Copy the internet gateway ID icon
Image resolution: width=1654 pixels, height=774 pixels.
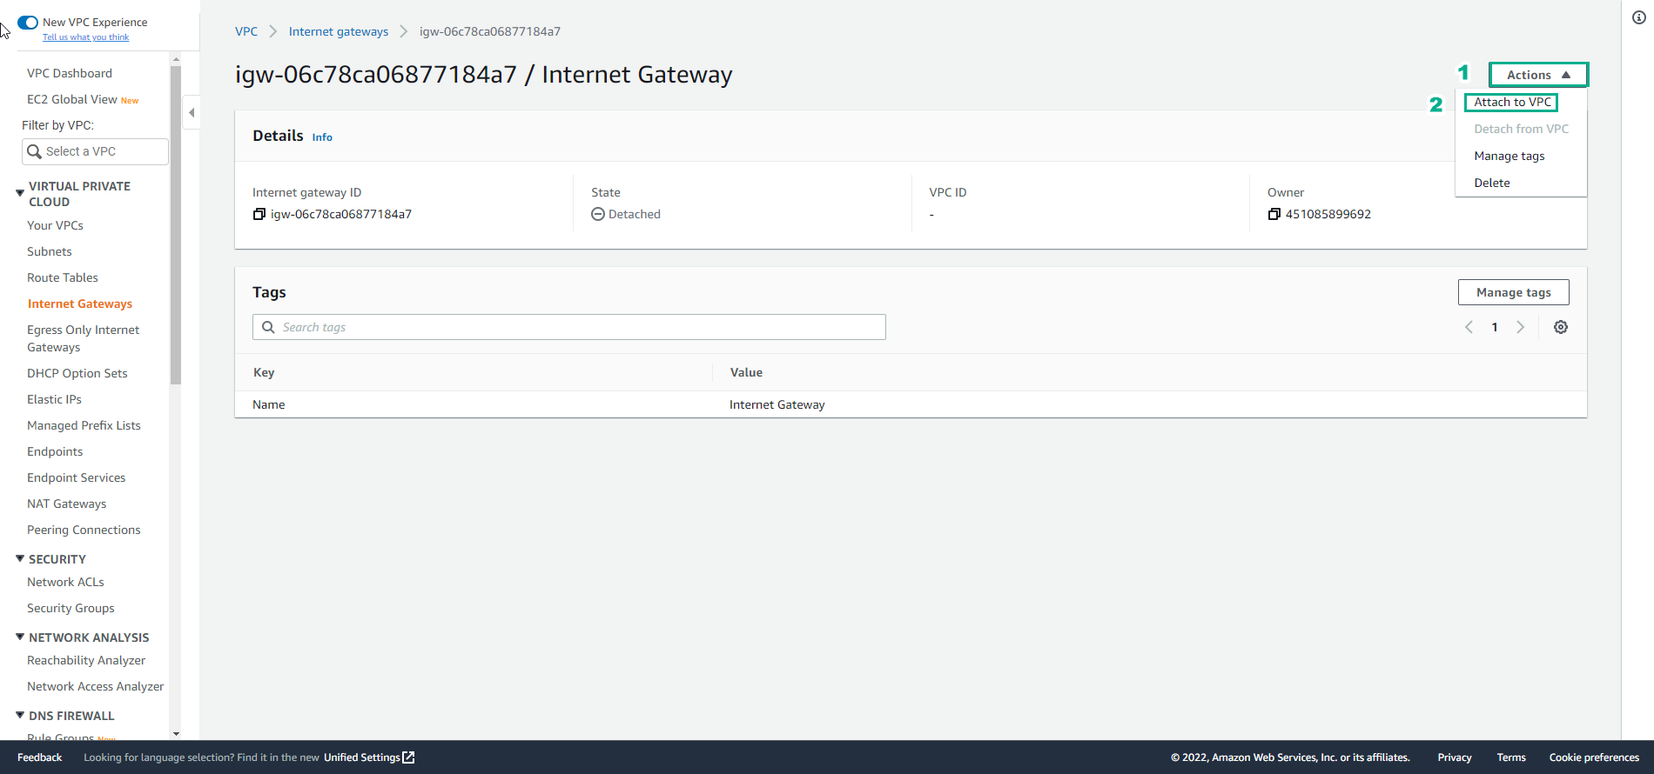tap(259, 214)
